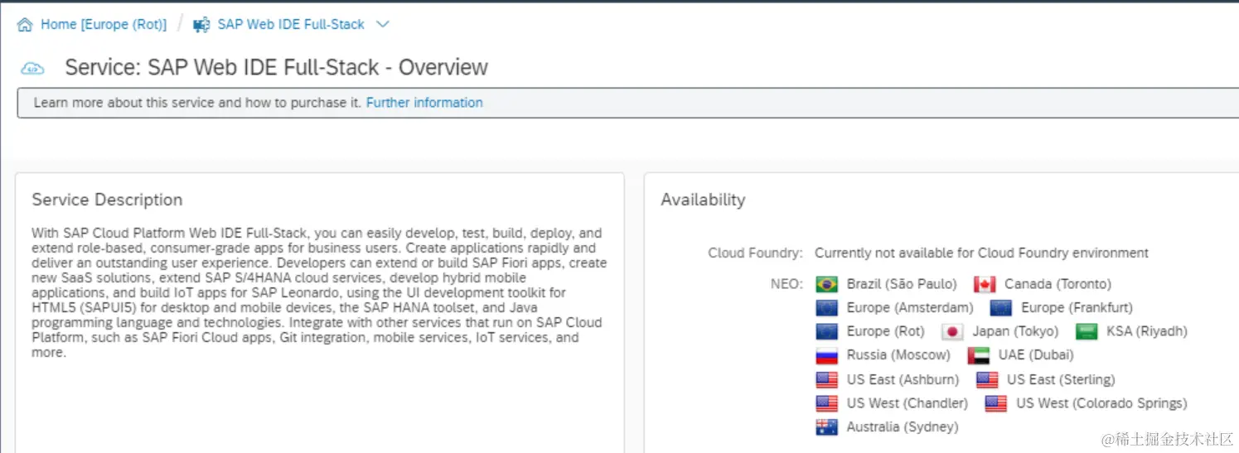Click the US West (Colorado Springs) flag icon
Image resolution: width=1239 pixels, height=453 pixels.
(995, 403)
